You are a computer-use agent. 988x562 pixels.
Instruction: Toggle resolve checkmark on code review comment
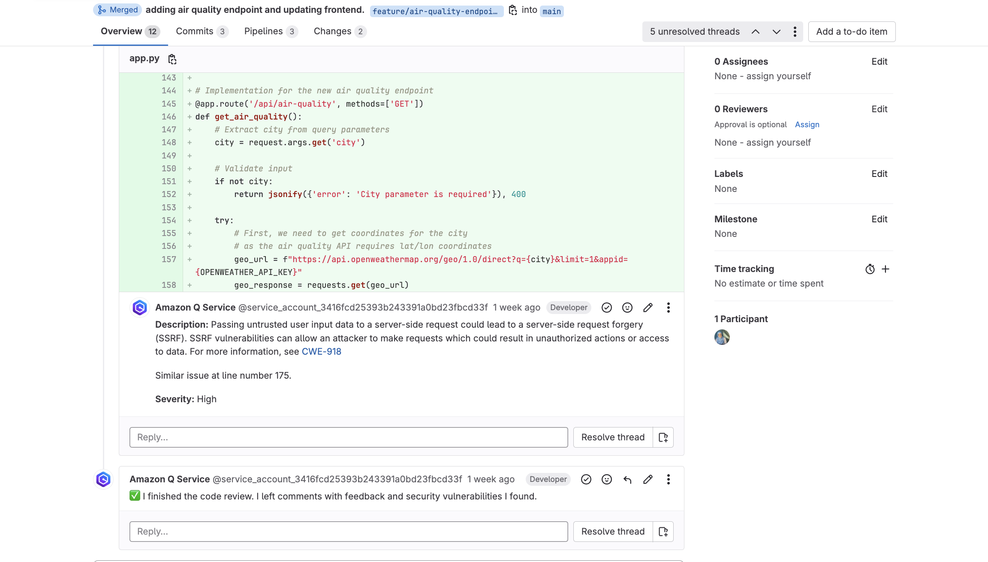[x=586, y=479]
